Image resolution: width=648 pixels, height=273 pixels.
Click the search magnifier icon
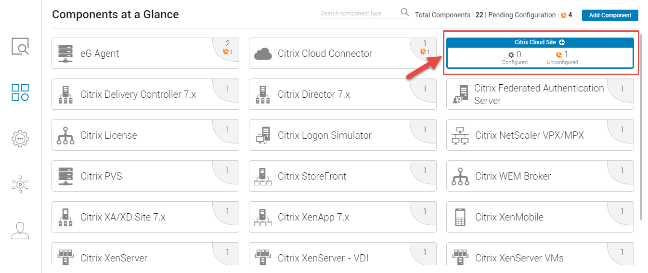click(x=404, y=13)
